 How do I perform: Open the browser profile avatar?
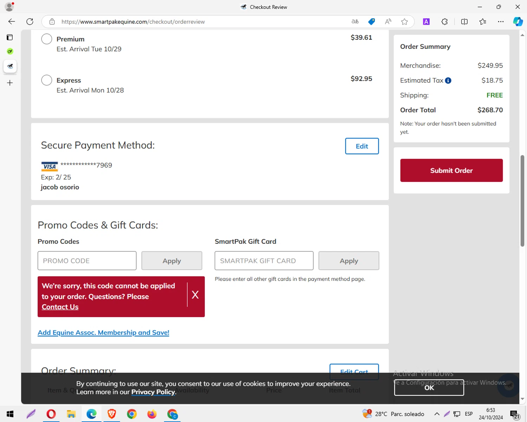9,7
